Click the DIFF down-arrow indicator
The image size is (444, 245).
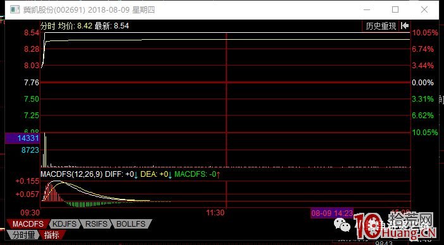click(x=135, y=175)
